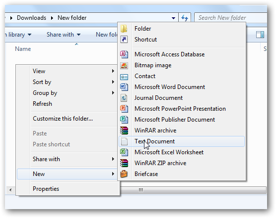Viewport: 276px width, 218px height.
Task: Select Text Document
Action: 182,141
